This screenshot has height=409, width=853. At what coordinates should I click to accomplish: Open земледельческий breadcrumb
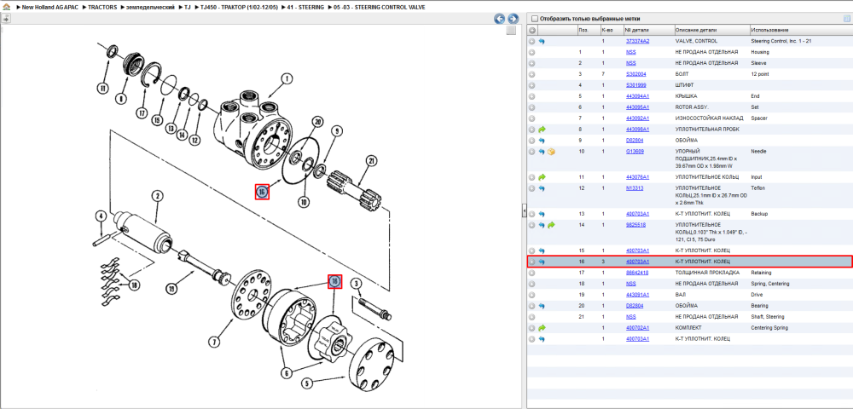[150, 8]
